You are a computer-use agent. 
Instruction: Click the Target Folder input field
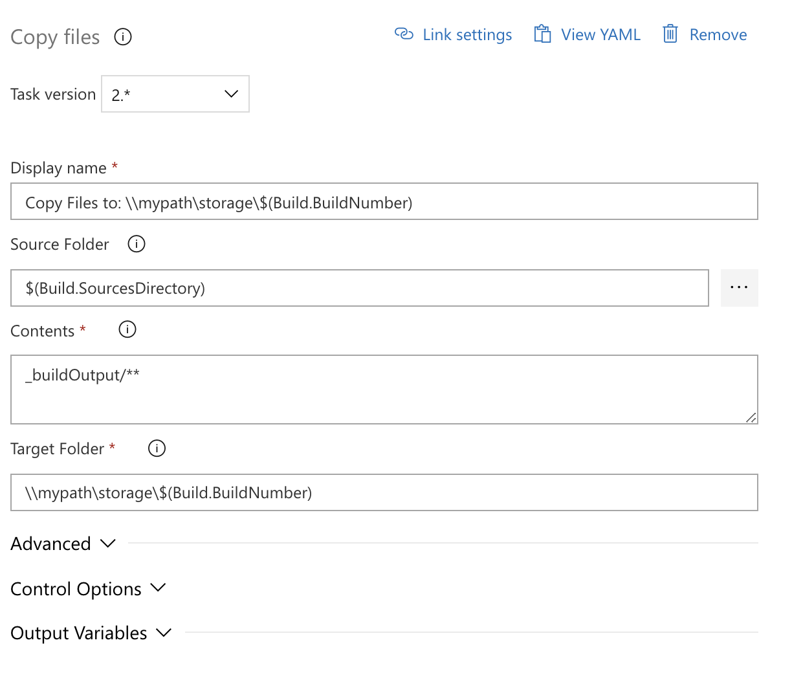coord(384,492)
